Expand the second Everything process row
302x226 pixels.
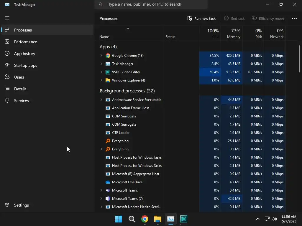click(101, 149)
